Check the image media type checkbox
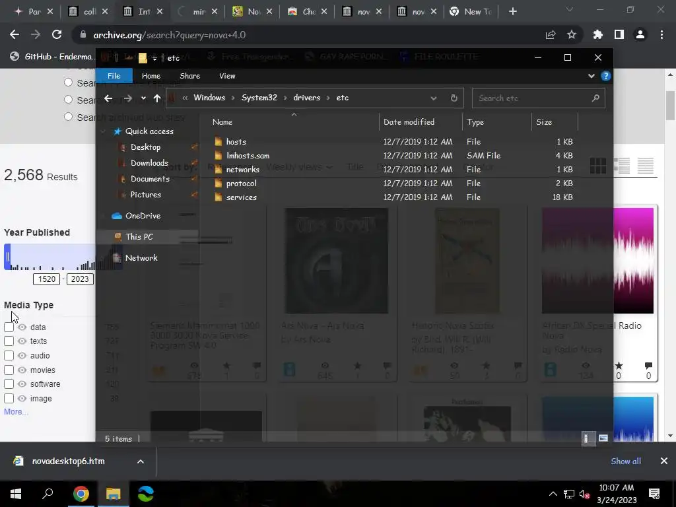 (x=9, y=398)
